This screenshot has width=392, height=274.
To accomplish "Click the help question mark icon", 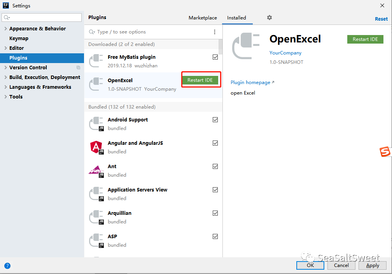I will [x=7, y=266].
